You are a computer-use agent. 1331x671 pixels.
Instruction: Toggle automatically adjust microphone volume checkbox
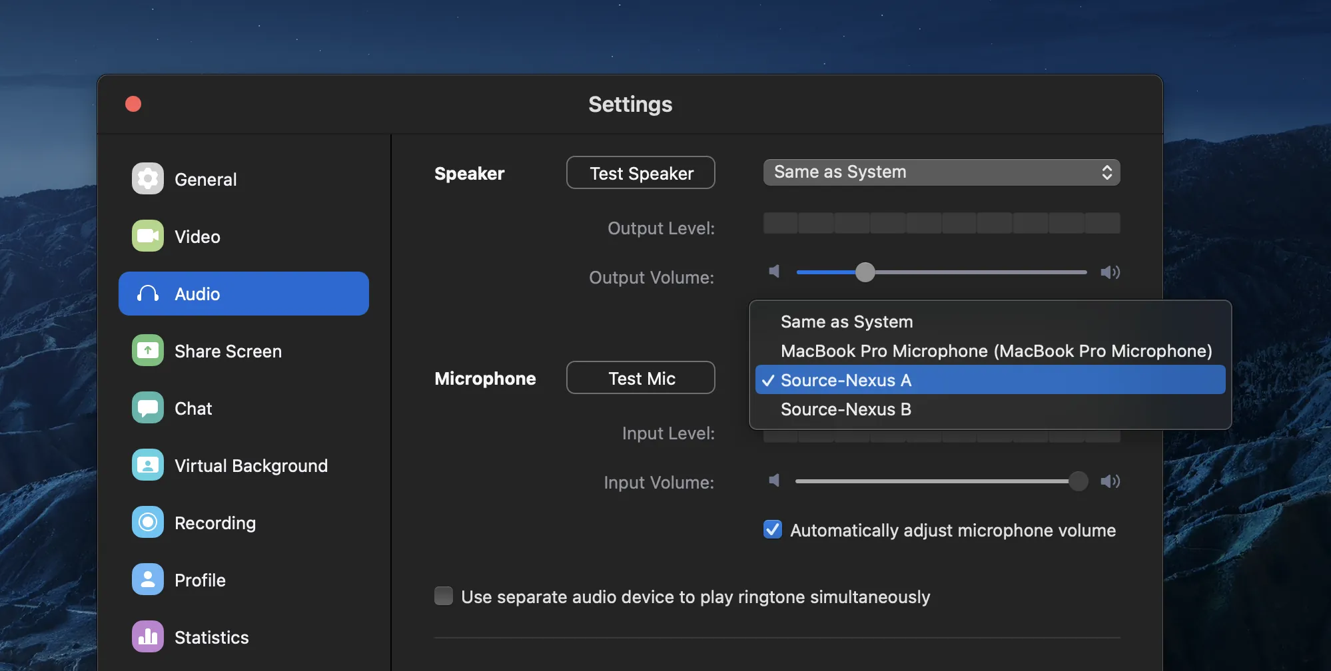point(773,530)
